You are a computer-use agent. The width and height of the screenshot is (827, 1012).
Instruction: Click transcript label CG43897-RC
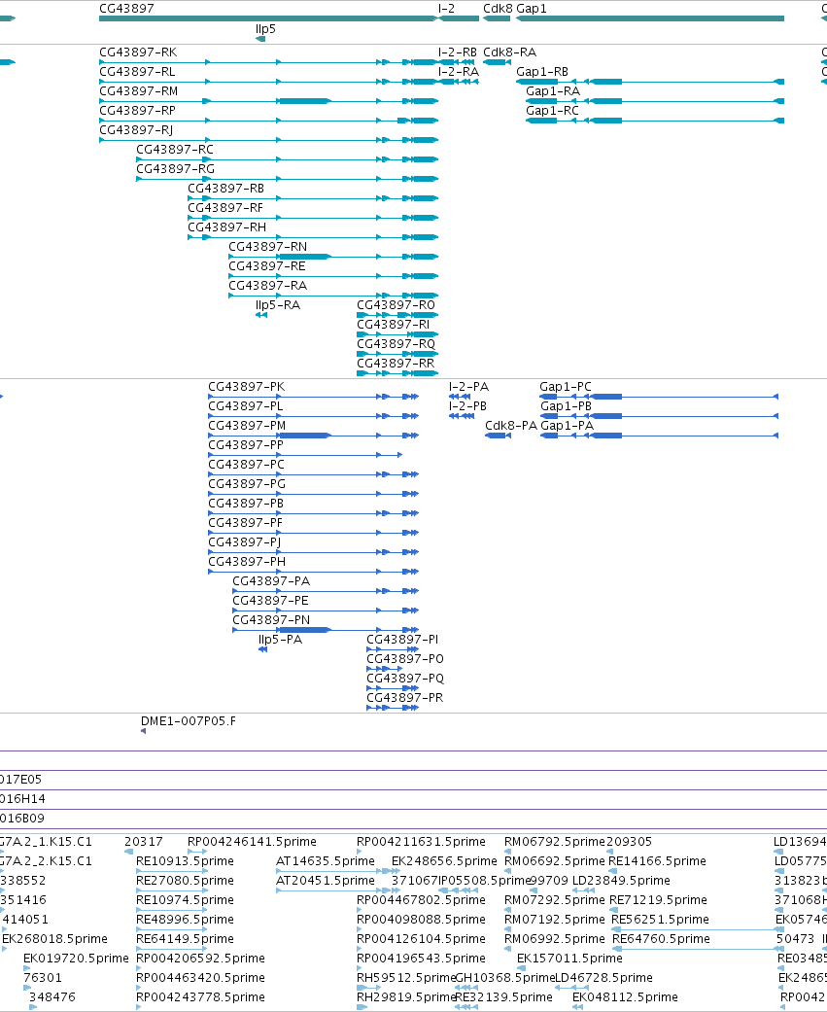(x=175, y=149)
